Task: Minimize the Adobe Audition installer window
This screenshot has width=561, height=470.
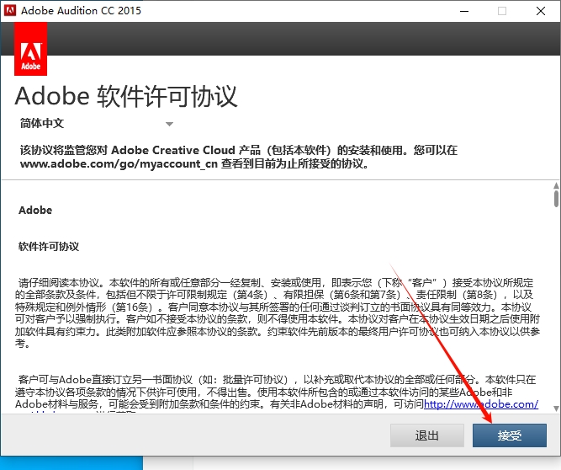Action: 463,11
